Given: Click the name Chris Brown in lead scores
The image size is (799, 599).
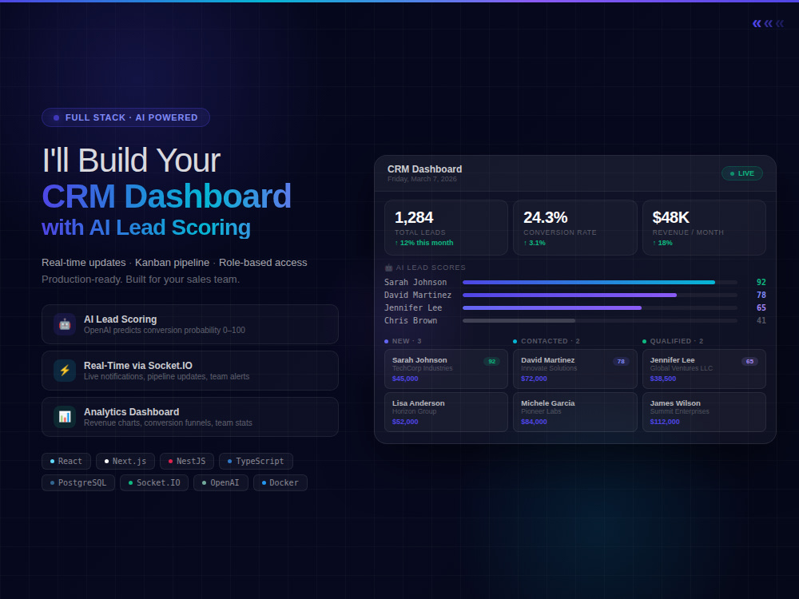Looking at the screenshot, I should 411,320.
